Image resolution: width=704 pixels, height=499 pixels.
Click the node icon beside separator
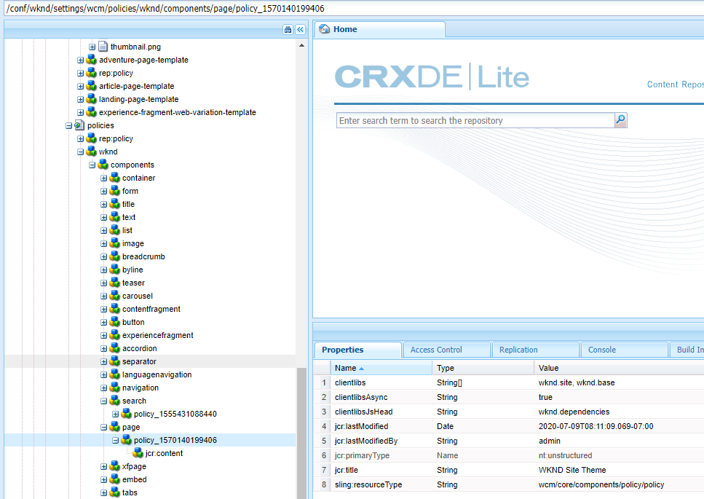click(x=114, y=361)
